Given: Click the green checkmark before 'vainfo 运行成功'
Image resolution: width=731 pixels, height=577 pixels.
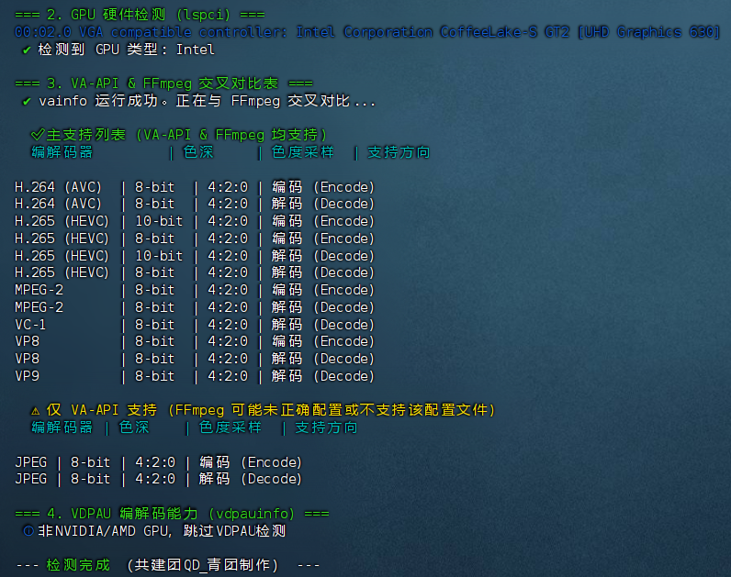Looking at the screenshot, I should 27,101.
